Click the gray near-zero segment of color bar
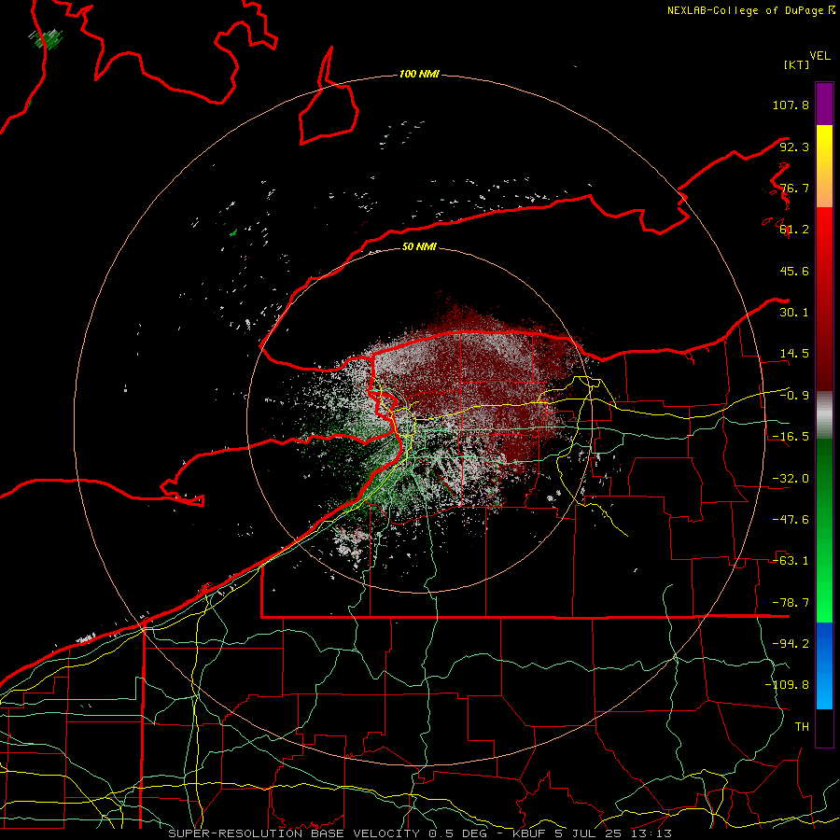The height and width of the screenshot is (840, 840). point(824,415)
